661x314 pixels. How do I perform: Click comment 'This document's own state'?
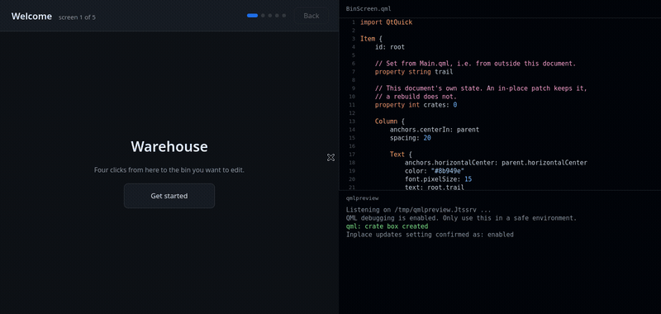click(x=481, y=88)
